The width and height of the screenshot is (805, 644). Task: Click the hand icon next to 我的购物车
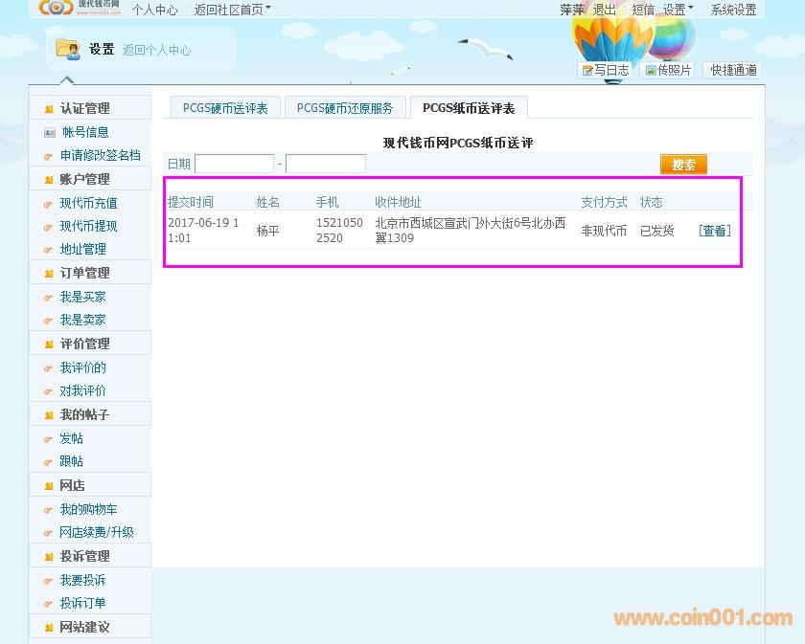pos(50,510)
